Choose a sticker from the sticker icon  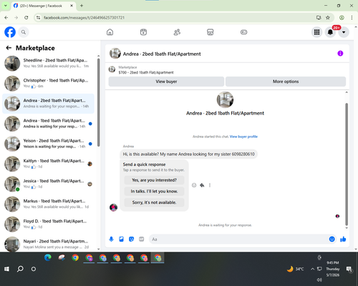[131, 239]
